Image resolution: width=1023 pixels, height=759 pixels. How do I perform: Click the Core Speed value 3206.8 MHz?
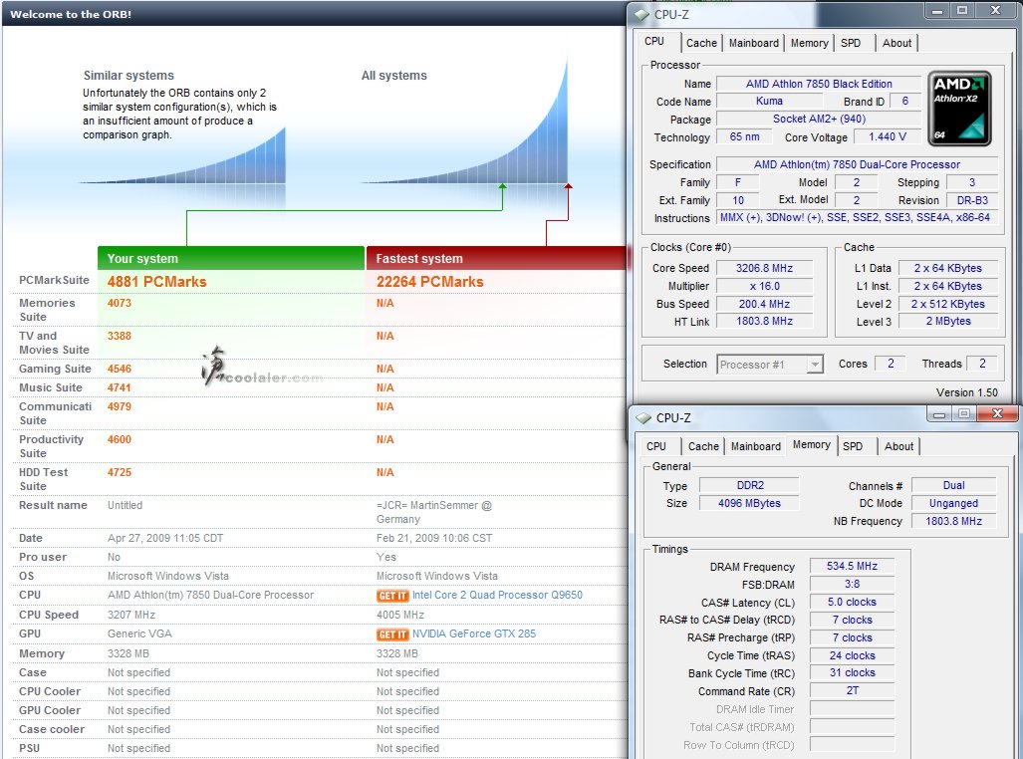tap(765, 268)
